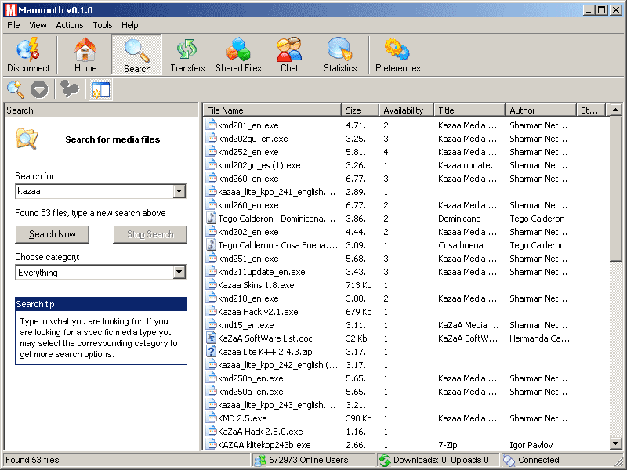This screenshot has width=627, height=470.
Task: Sort results by Title column
Action: point(469,110)
